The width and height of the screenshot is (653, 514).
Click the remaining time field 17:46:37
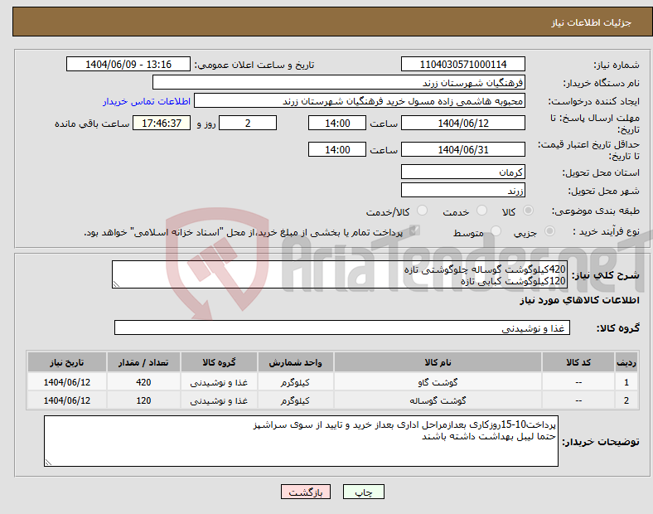162,123
